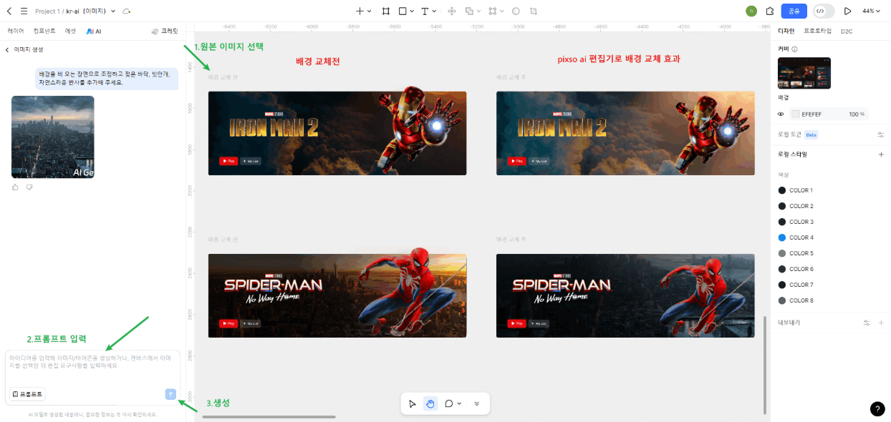Add an export setting with plus
This screenshot has width=891, height=422.
click(880, 323)
